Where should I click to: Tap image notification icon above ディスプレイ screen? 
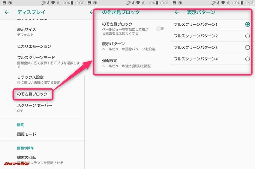4,3
